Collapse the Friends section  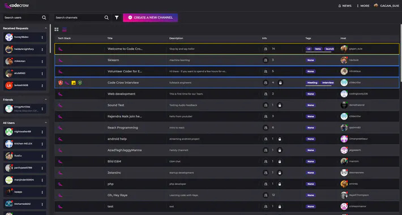pyautogui.click(x=46, y=100)
